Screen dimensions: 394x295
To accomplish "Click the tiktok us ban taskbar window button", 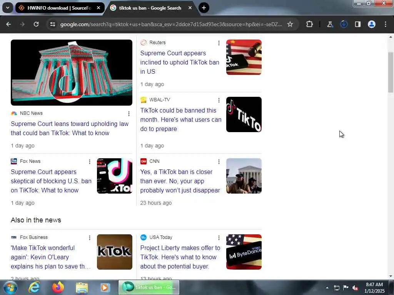I will point(149,287).
